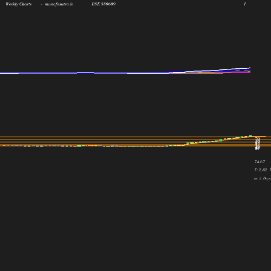271x271 pixels.
Task: Click the munafasutra.in site label
Action: (59, 4)
